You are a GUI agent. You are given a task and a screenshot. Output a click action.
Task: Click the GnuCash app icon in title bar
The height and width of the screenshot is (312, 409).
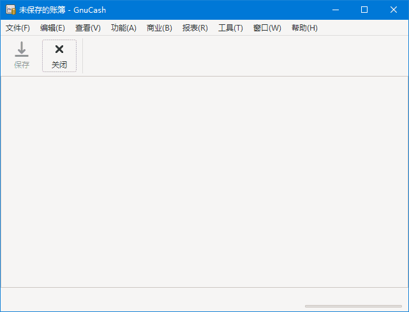10,10
